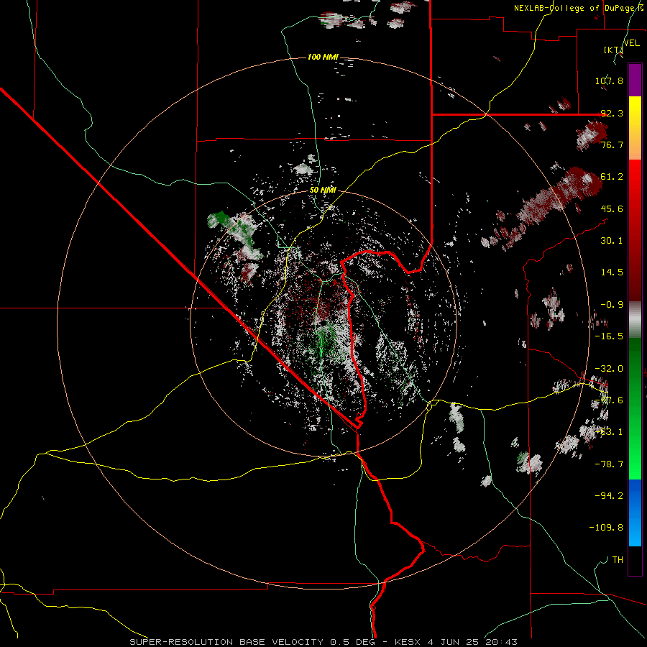Click the -109.8 velocity scale value
The height and width of the screenshot is (647, 647).
coord(606,528)
